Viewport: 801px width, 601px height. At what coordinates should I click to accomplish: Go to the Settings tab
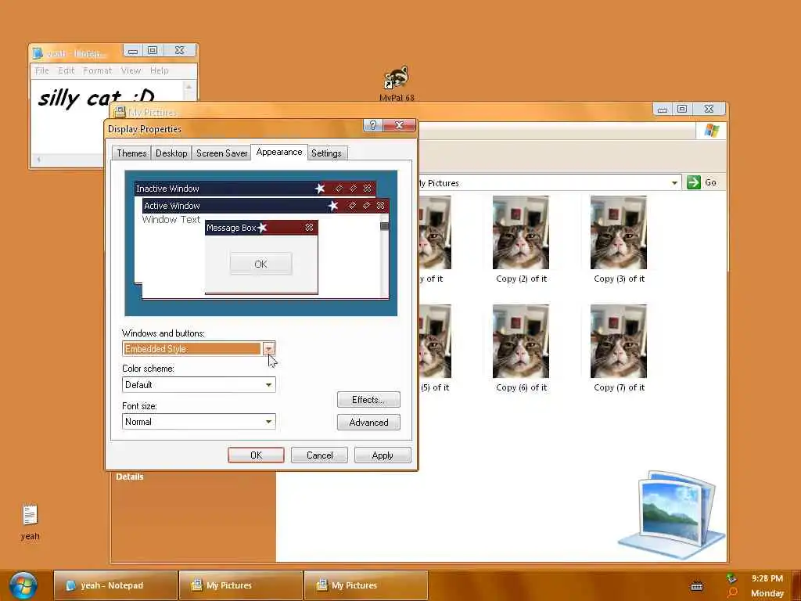point(326,153)
